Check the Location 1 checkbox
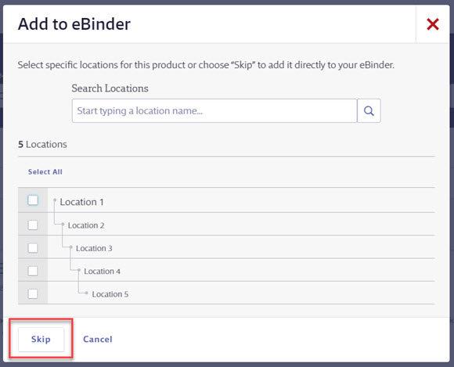 (33, 200)
